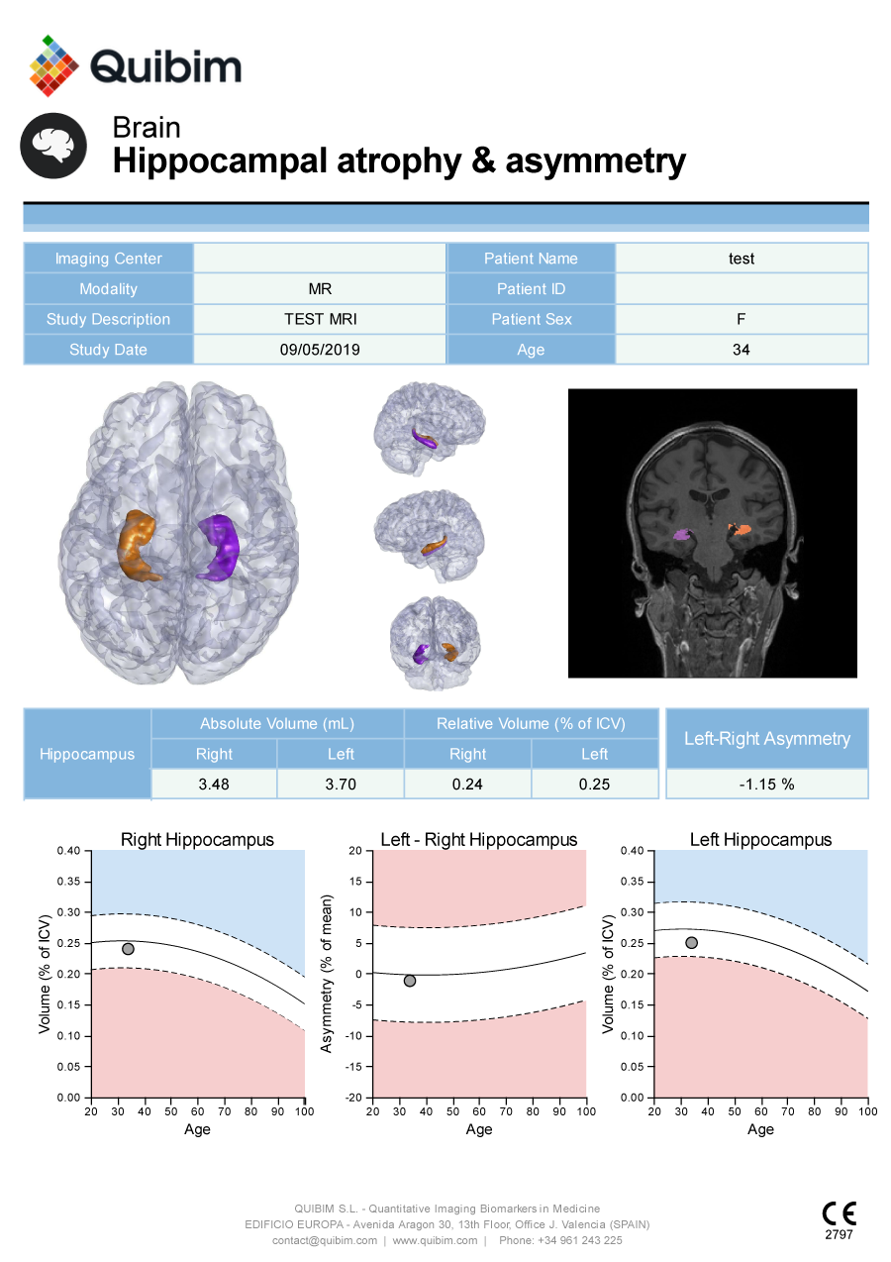891x1262 pixels.
Task: Click the data point on the asymmetry chart
Action: coord(409,981)
